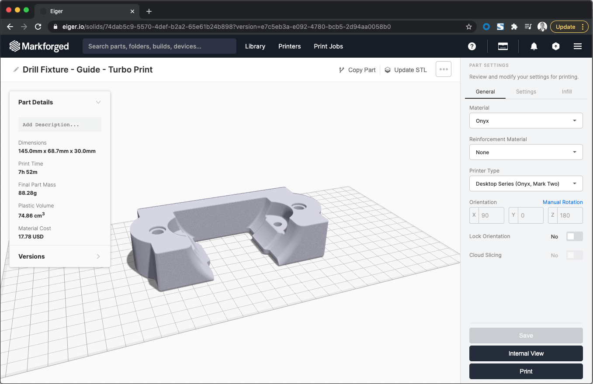The height and width of the screenshot is (384, 593).
Task: Click the Print button
Action: point(526,371)
